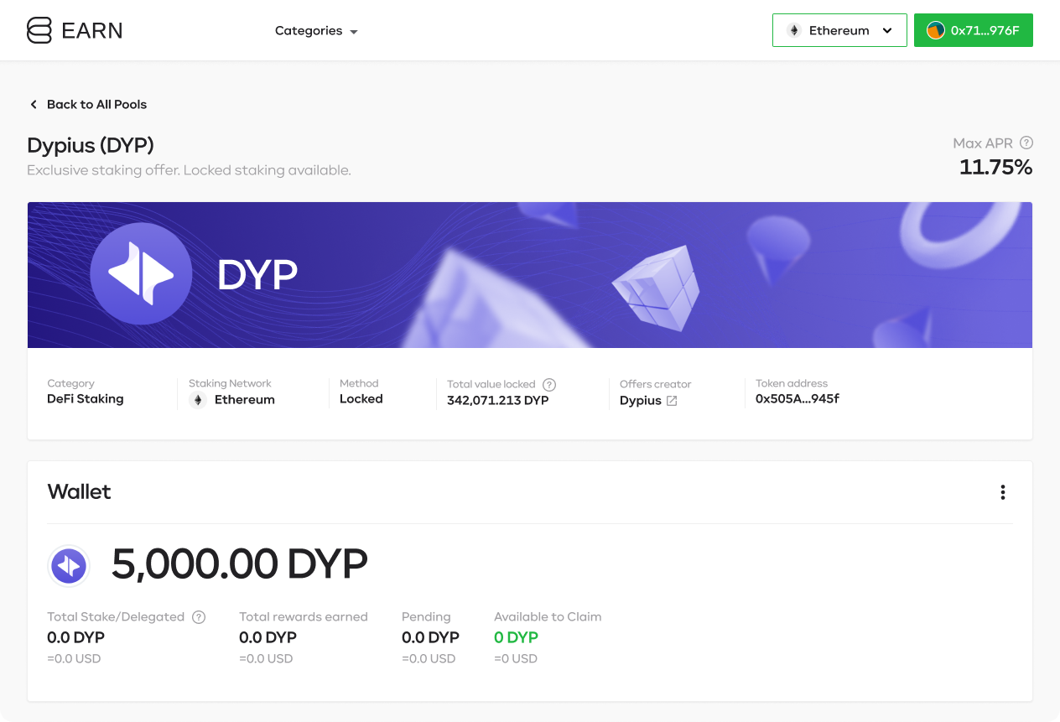Open the Ethereum network selector
The height and width of the screenshot is (722, 1060).
839,30
